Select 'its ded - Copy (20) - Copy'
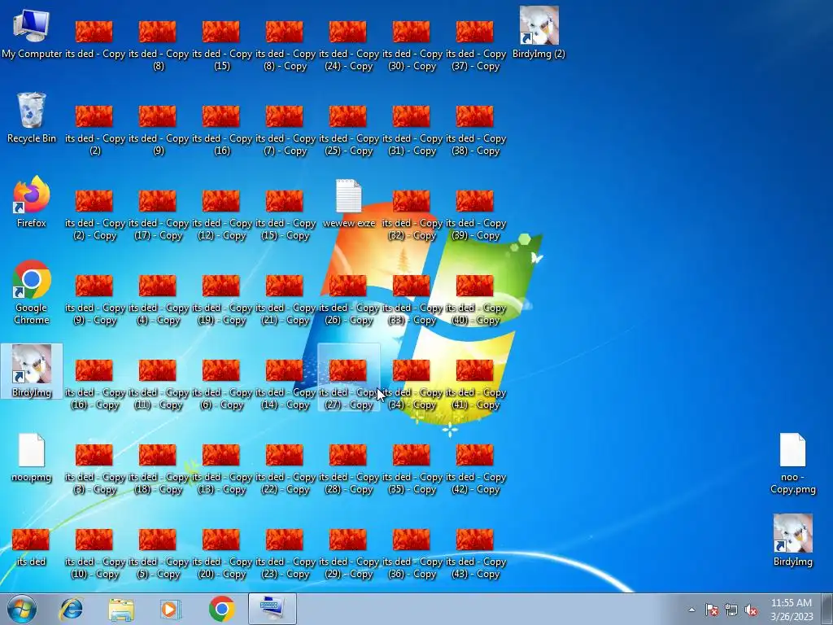The width and height of the screenshot is (833, 625). 221,553
